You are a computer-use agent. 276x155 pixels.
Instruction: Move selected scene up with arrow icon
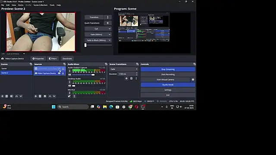(16, 96)
